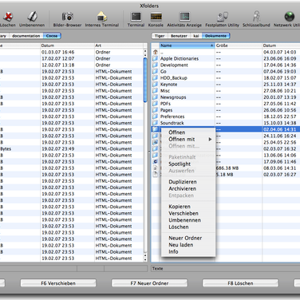Viewport: 300px width, 300px height.
Task: Select the kai path segment
Action: coord(196,36)
